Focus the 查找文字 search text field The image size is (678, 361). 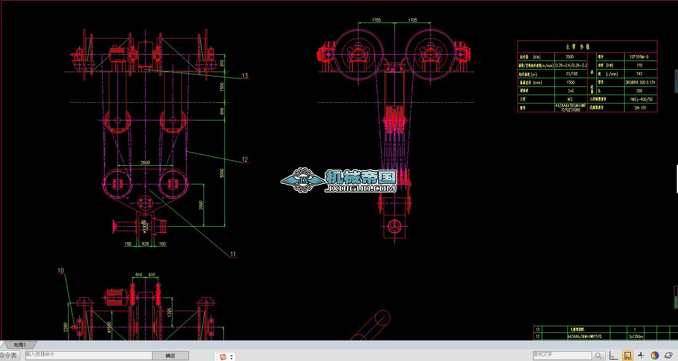tap(562, 355)
